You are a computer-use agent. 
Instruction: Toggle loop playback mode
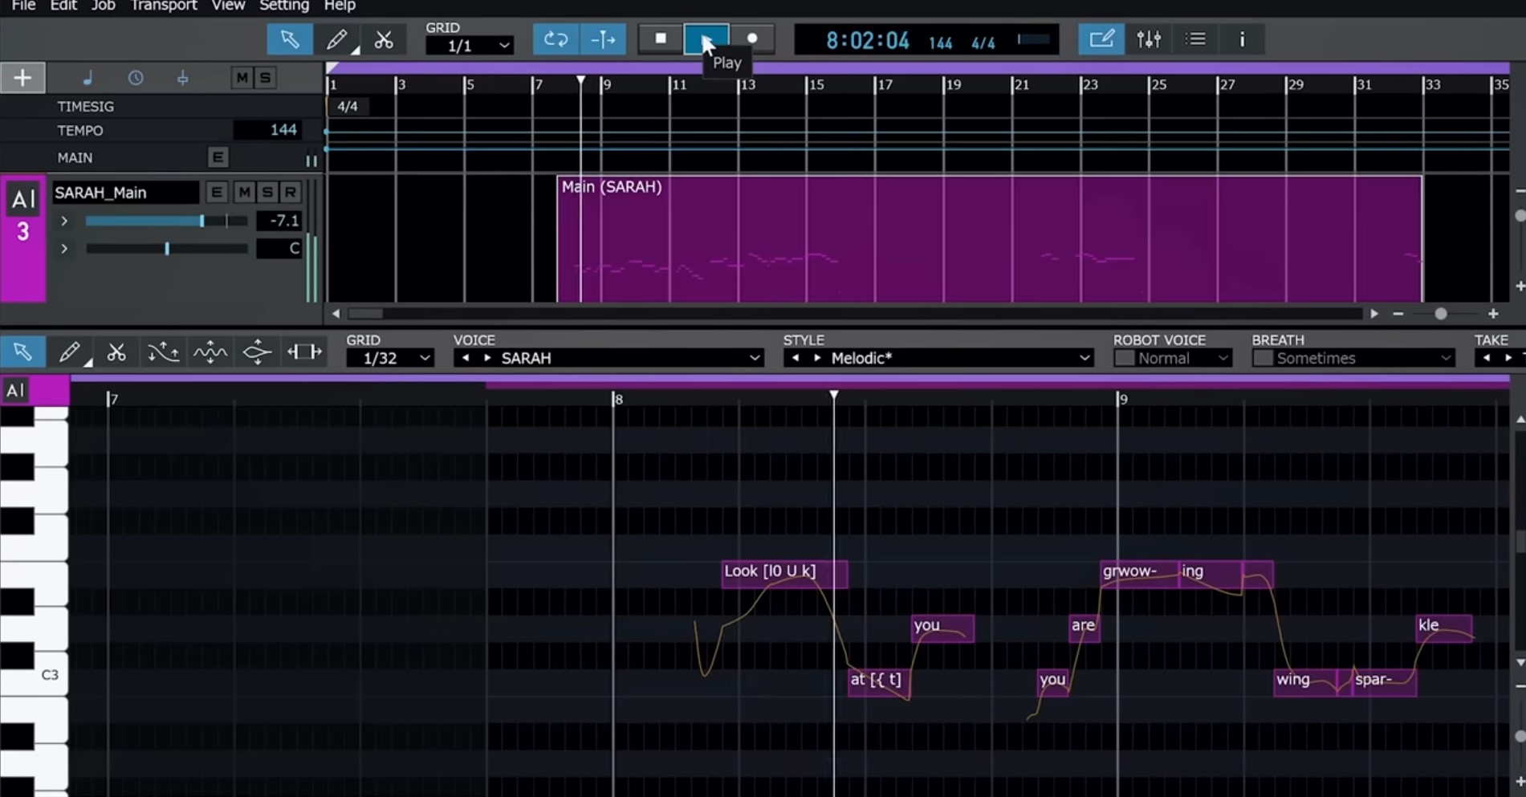pyautogui.click(x=555, y=39)
